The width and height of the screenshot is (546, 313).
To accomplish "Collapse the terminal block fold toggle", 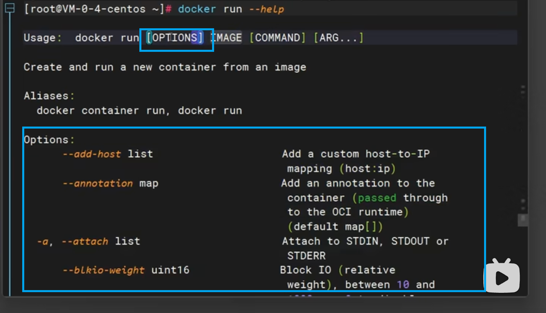I will [x=10, y=8].
